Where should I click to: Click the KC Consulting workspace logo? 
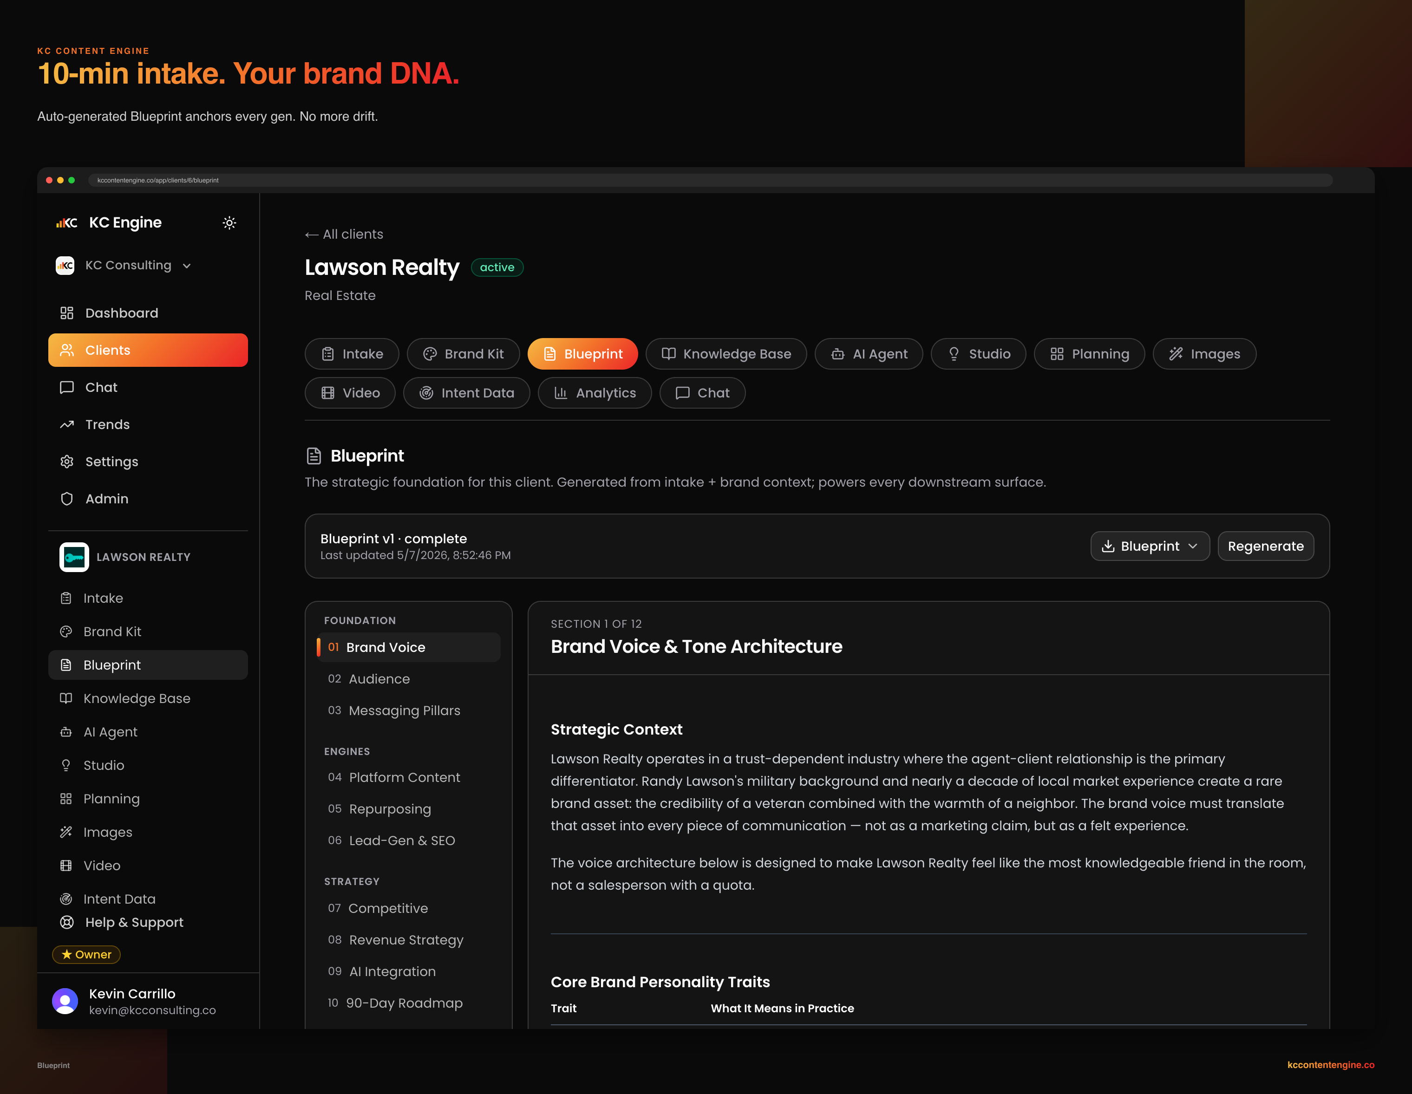tap(65, 266)
